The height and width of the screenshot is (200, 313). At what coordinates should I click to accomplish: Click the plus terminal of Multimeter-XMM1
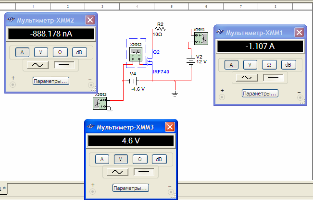pyautogui.click(x=222, y=97)
